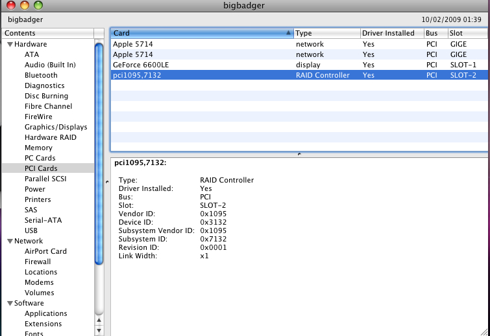Open Graphics/Displays in the sidebar
The height and width of the screenshot is (336, 490).
click(x=56, y=127)
